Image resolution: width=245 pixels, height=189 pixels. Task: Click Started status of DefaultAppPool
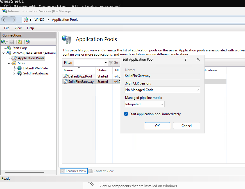point(103,76)
